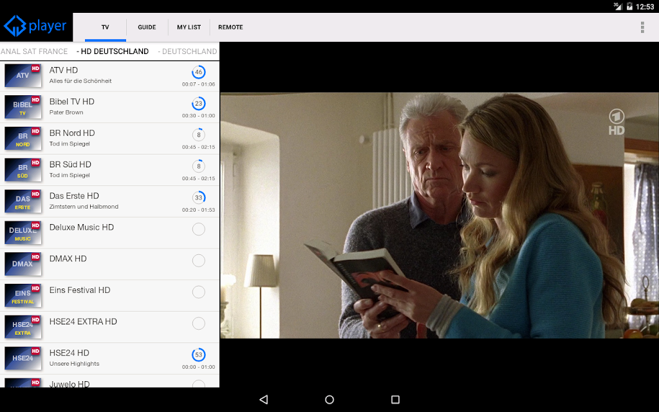This screenshot has width=659, height=412.
Task: Tap the Android Recent Apps button
Action: pyautogui.click(x=395, y=399)
